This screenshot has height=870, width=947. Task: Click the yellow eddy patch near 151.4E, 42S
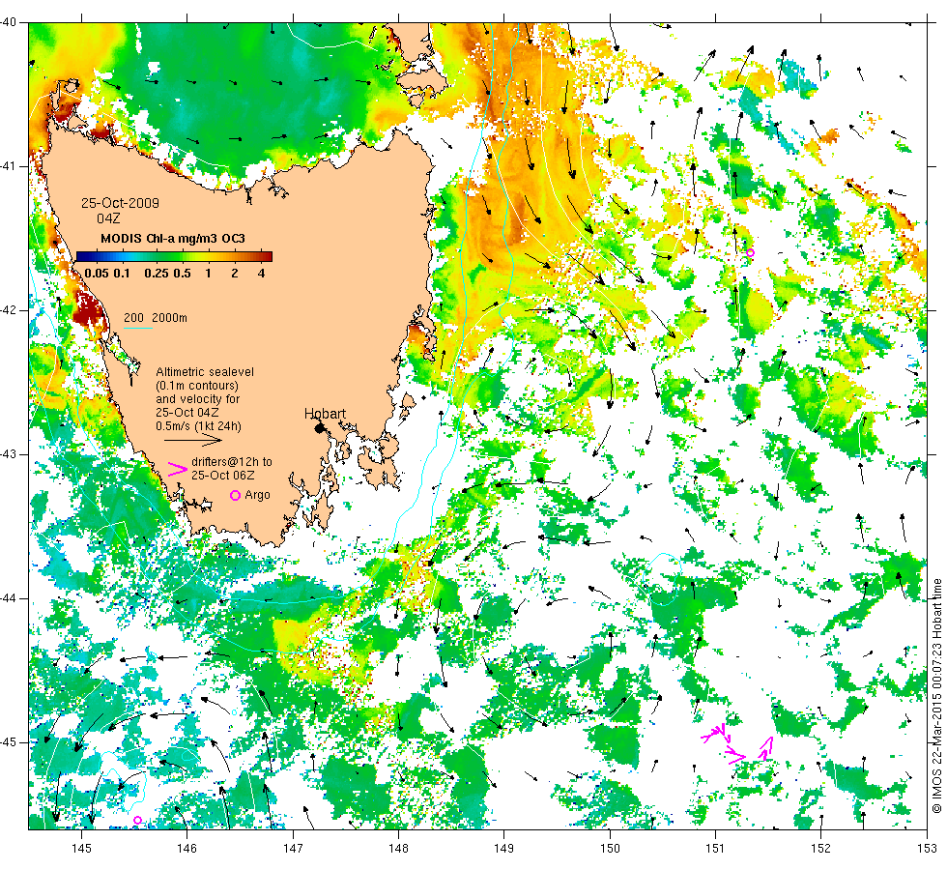click(758, 310)
